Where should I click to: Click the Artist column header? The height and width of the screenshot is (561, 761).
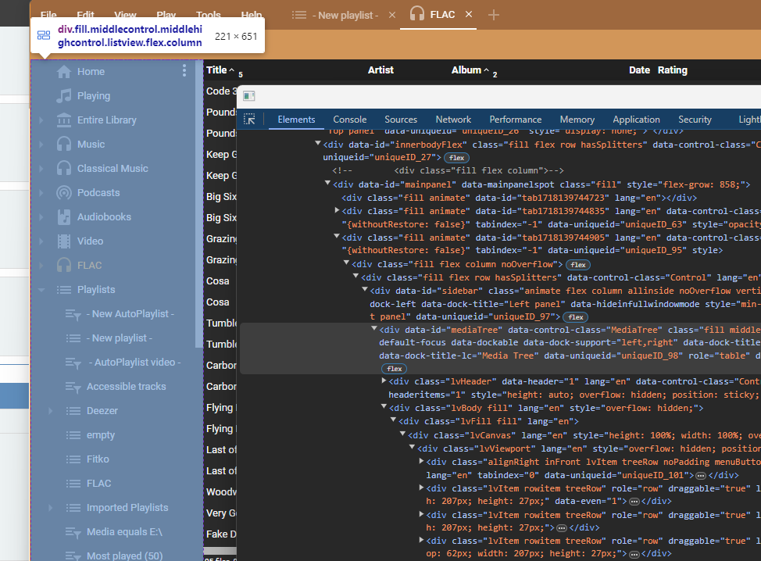[x=380, y=70]
